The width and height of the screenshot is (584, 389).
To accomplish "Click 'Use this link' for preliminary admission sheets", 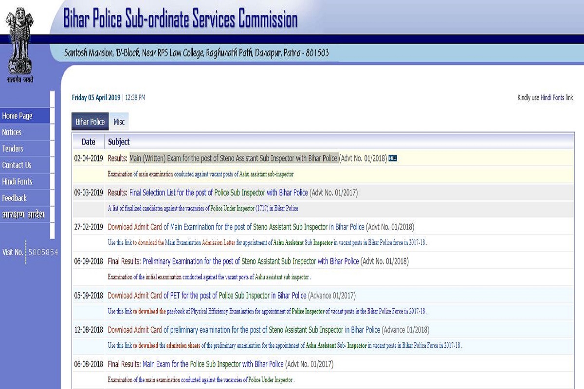I will pos(120,346).
